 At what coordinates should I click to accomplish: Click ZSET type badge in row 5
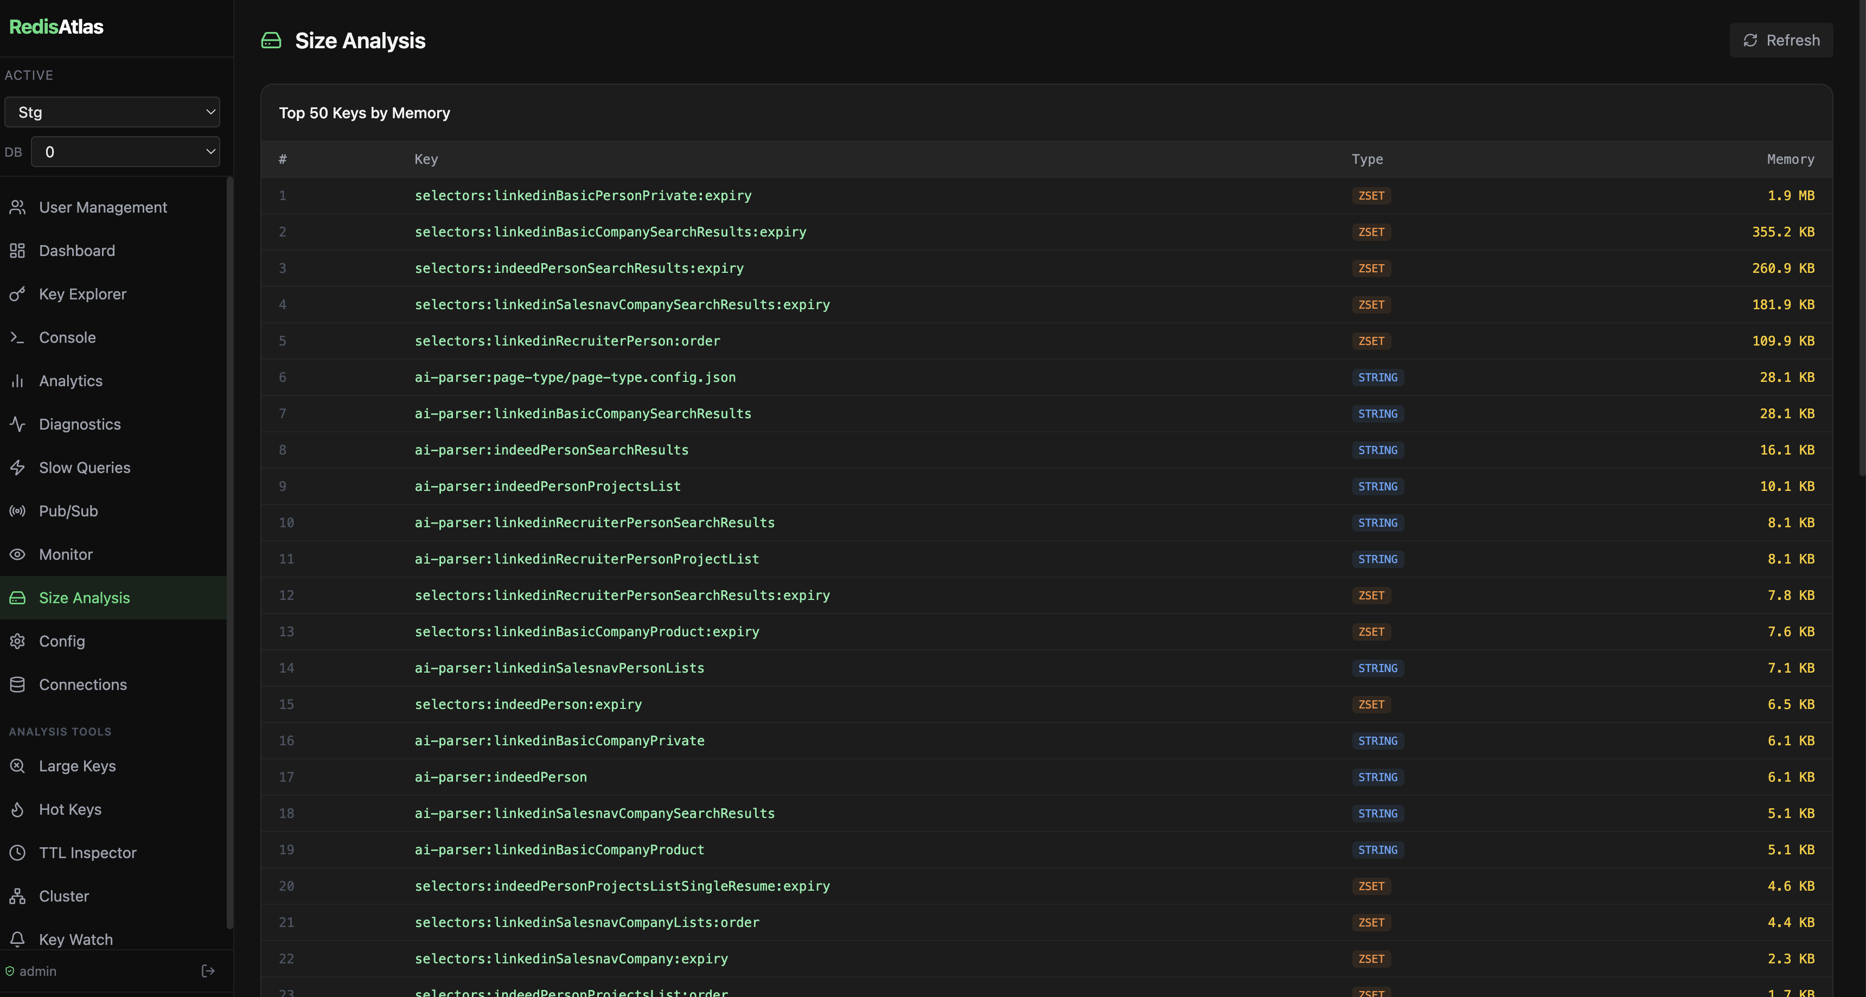tap(1371, 341)
